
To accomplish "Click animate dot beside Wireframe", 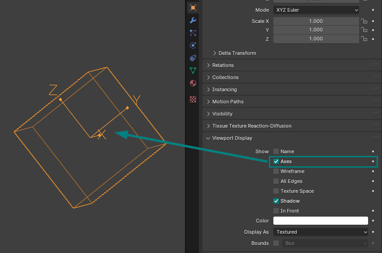I will [373, 171].
